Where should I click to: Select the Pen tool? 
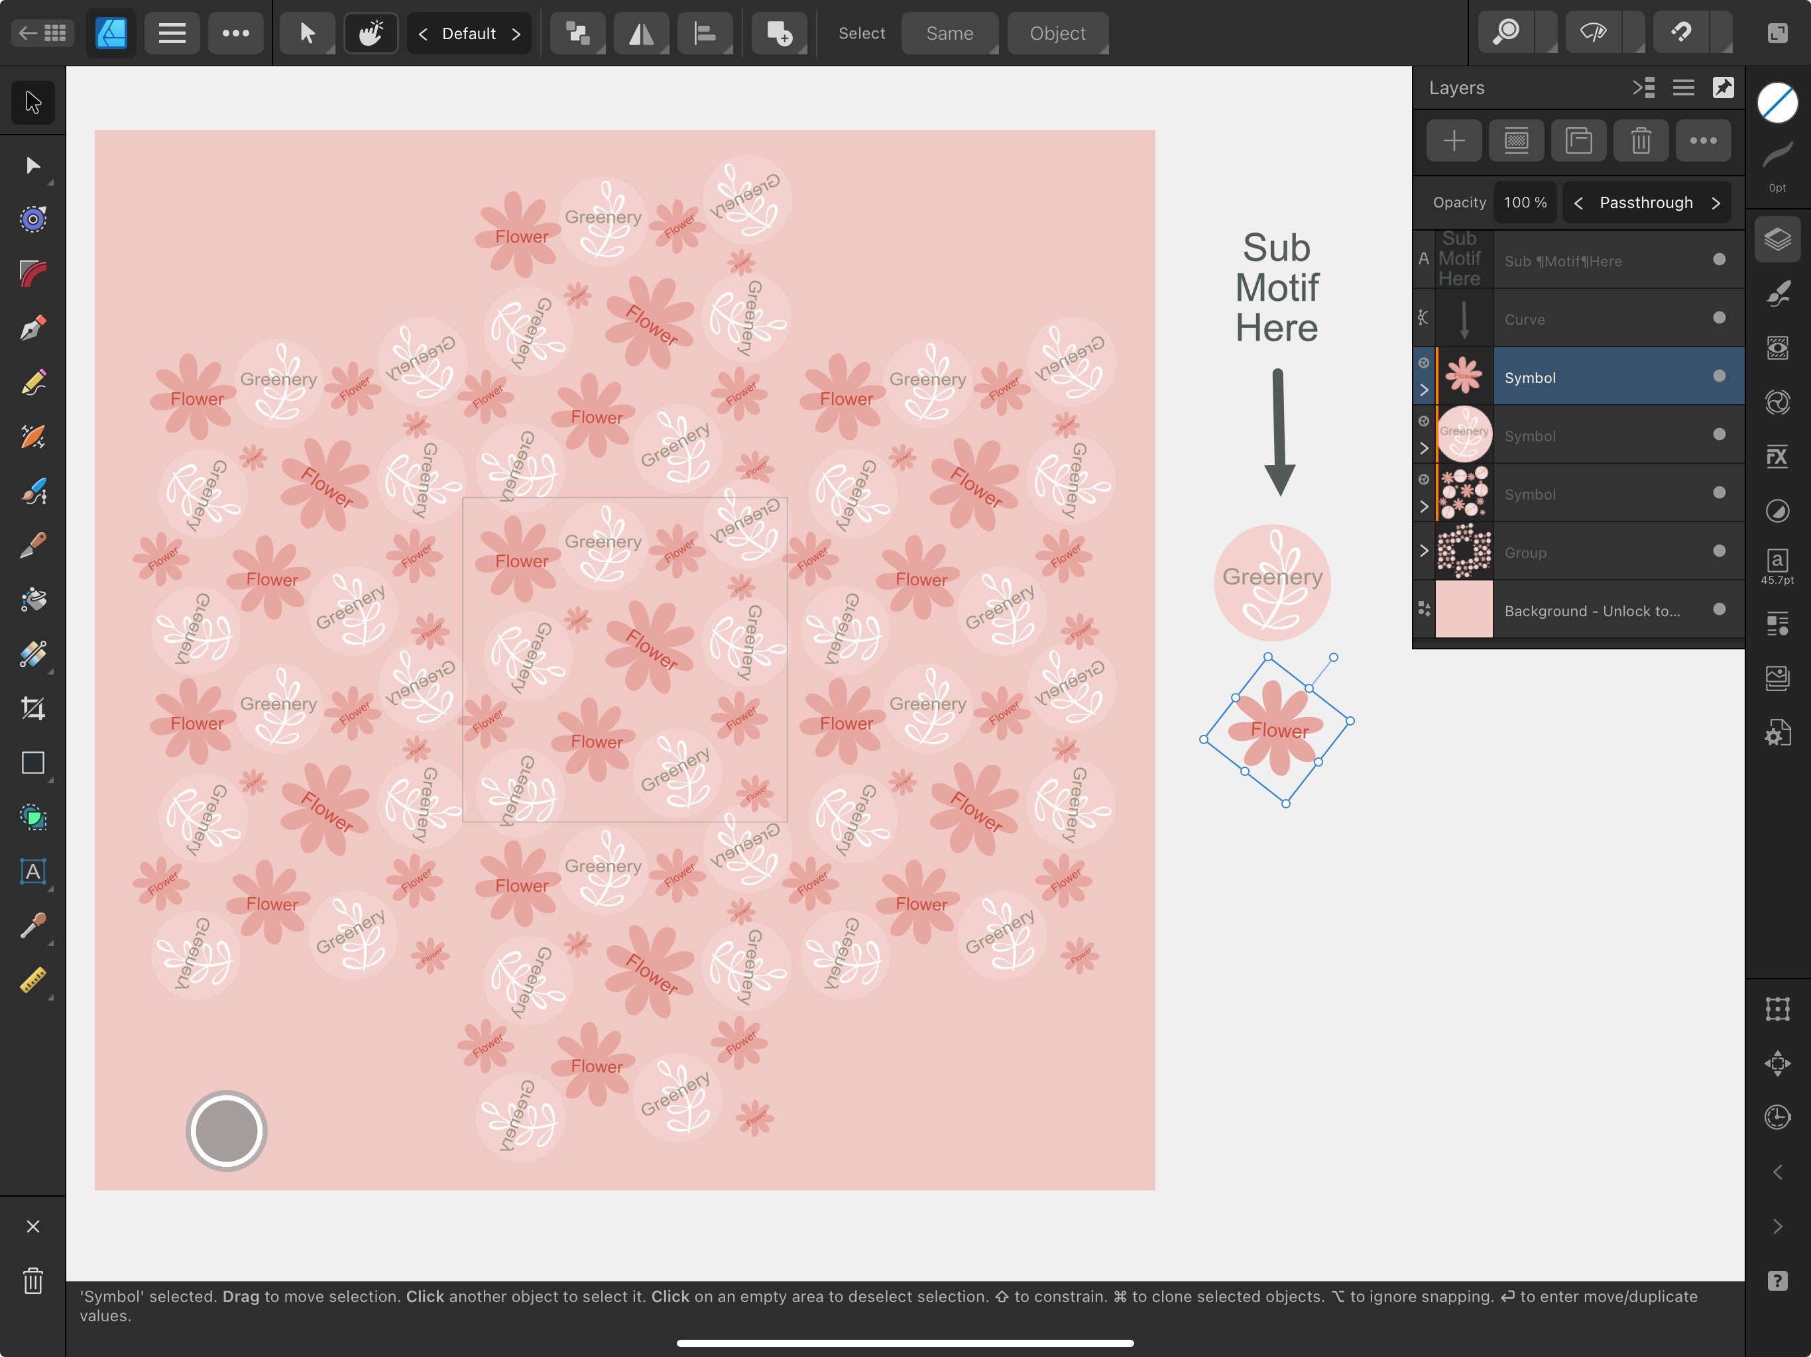(32, 329)
